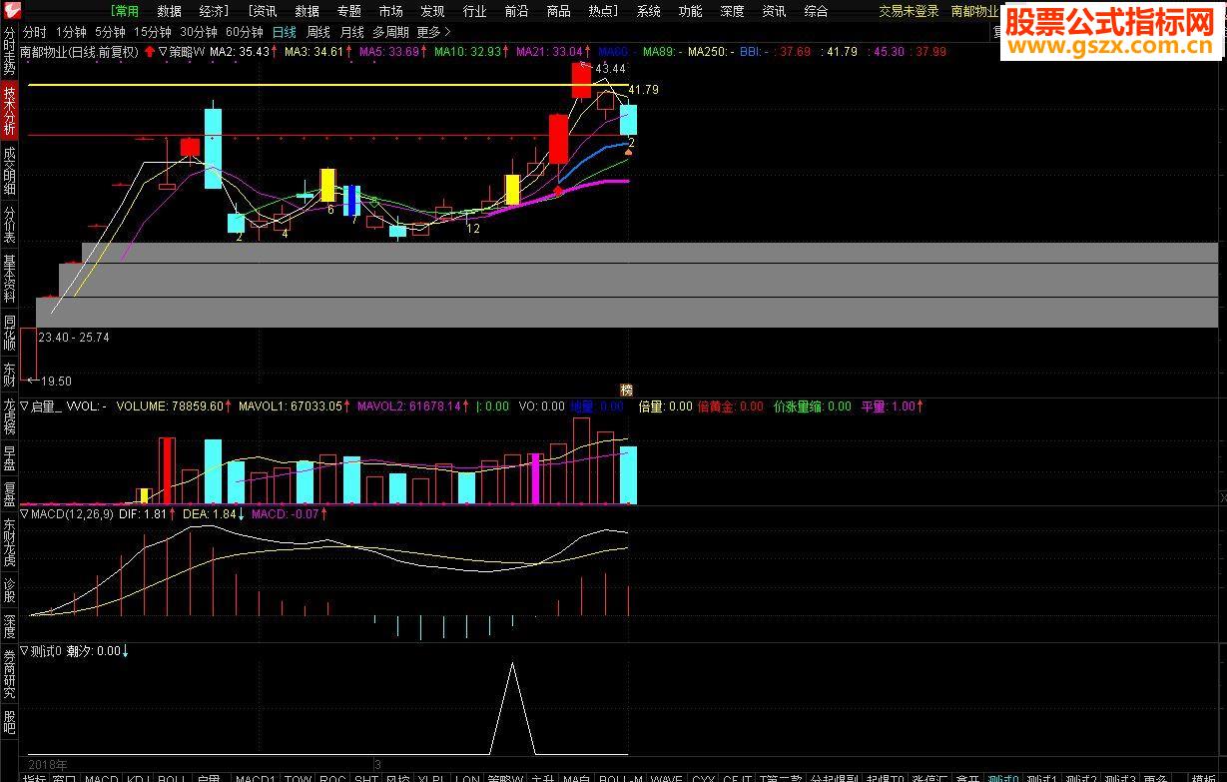Open the 前沿 menu
1227x782 pixels.
click(516, 11)
